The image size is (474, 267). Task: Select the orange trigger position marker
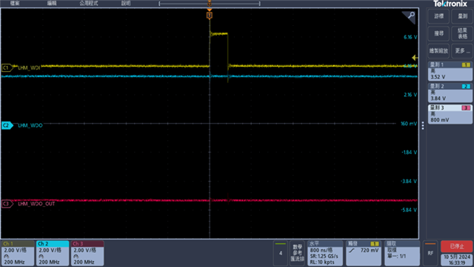tap(209, 15)
